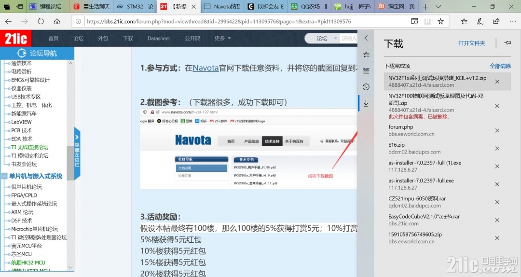Open 公开课 in the 21ic nav bar
Viewport: 521px width, 277px height.
[x=192, y=38]
